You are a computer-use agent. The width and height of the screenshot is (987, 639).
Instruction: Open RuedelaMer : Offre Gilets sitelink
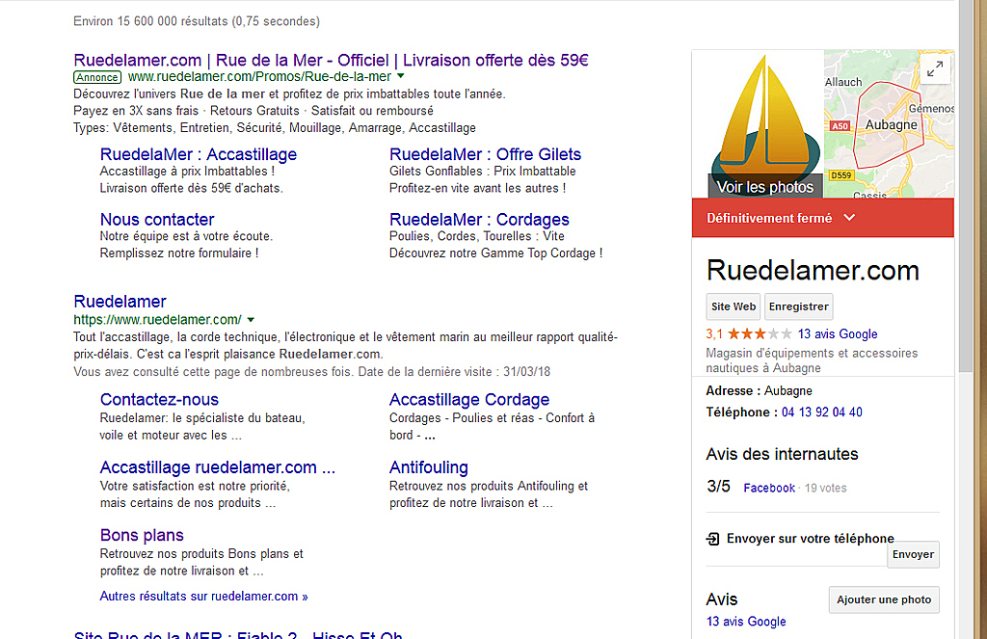click(486, 154)
